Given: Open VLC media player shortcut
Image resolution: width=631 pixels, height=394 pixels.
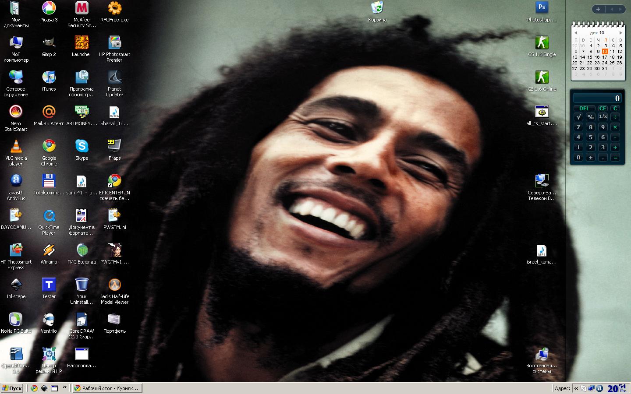Looking at the screenshot, I should 16,147.
